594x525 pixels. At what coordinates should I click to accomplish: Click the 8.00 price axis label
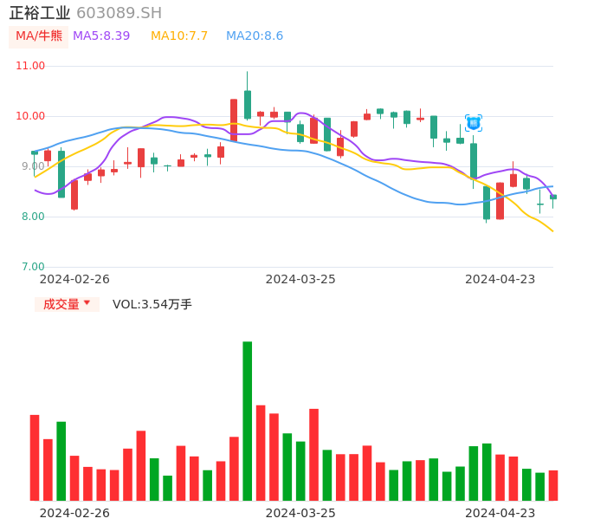coord(34,217)
